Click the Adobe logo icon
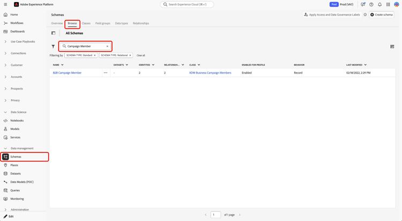The image size is (402, 221). pyautogui.click(x=17, y=4)
